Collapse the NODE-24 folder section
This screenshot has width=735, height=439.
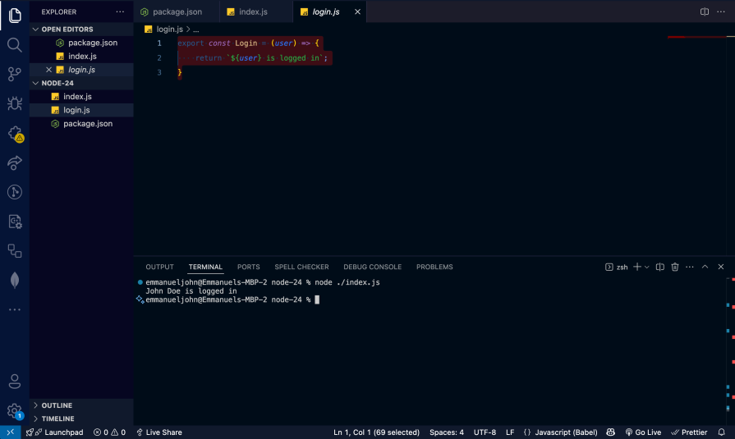pos(81,83)
